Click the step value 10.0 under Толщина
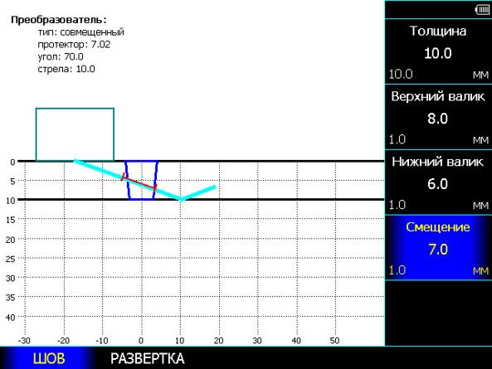Screen dimensions: 492x369 point(401,74)
